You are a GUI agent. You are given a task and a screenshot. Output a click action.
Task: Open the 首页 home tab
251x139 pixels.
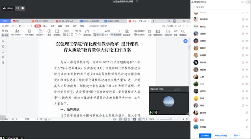click(x=5, y=21)
